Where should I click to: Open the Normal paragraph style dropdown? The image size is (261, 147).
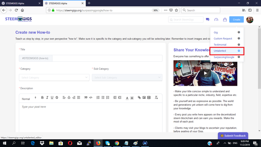[x=29, y=99]
